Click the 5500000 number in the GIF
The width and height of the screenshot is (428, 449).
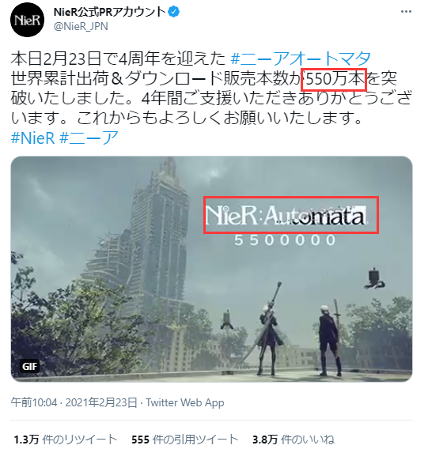[x=285, y=240]
